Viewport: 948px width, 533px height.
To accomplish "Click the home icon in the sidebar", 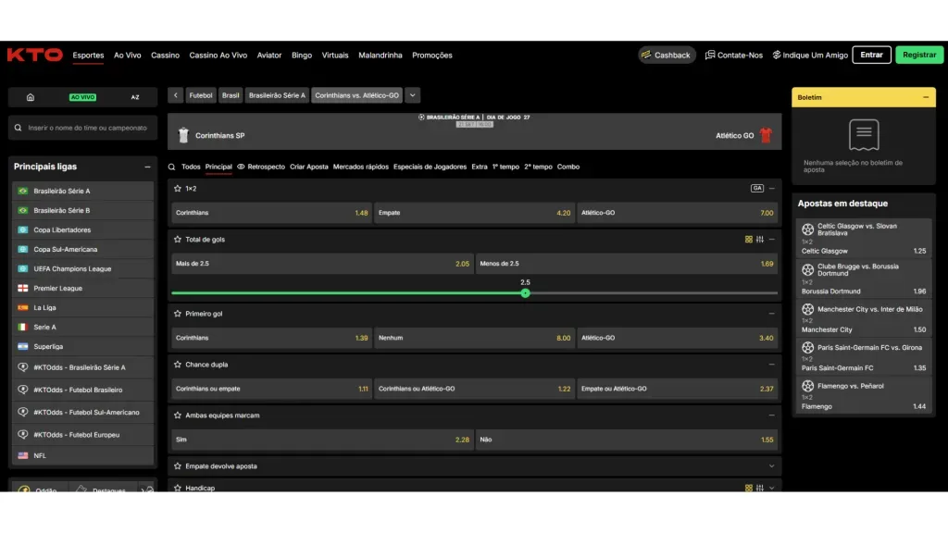I will (x=31, y=97).
